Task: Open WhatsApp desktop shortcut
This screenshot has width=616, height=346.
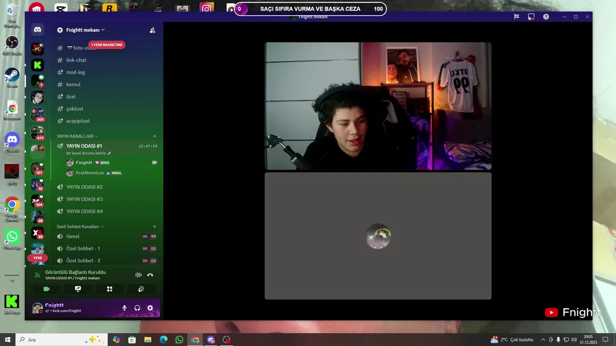Action: coord(12,239)
